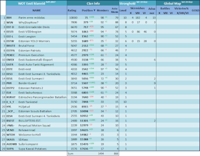This screenshot has height=156, width=200.
Task: Click the WhyStopNow? clan name
Action: pyautogui.click(x=28, y=22)
